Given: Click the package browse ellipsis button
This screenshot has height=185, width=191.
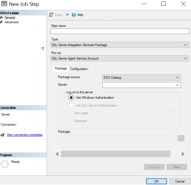Looking at the screenshot, I should [x=181, y=138].
